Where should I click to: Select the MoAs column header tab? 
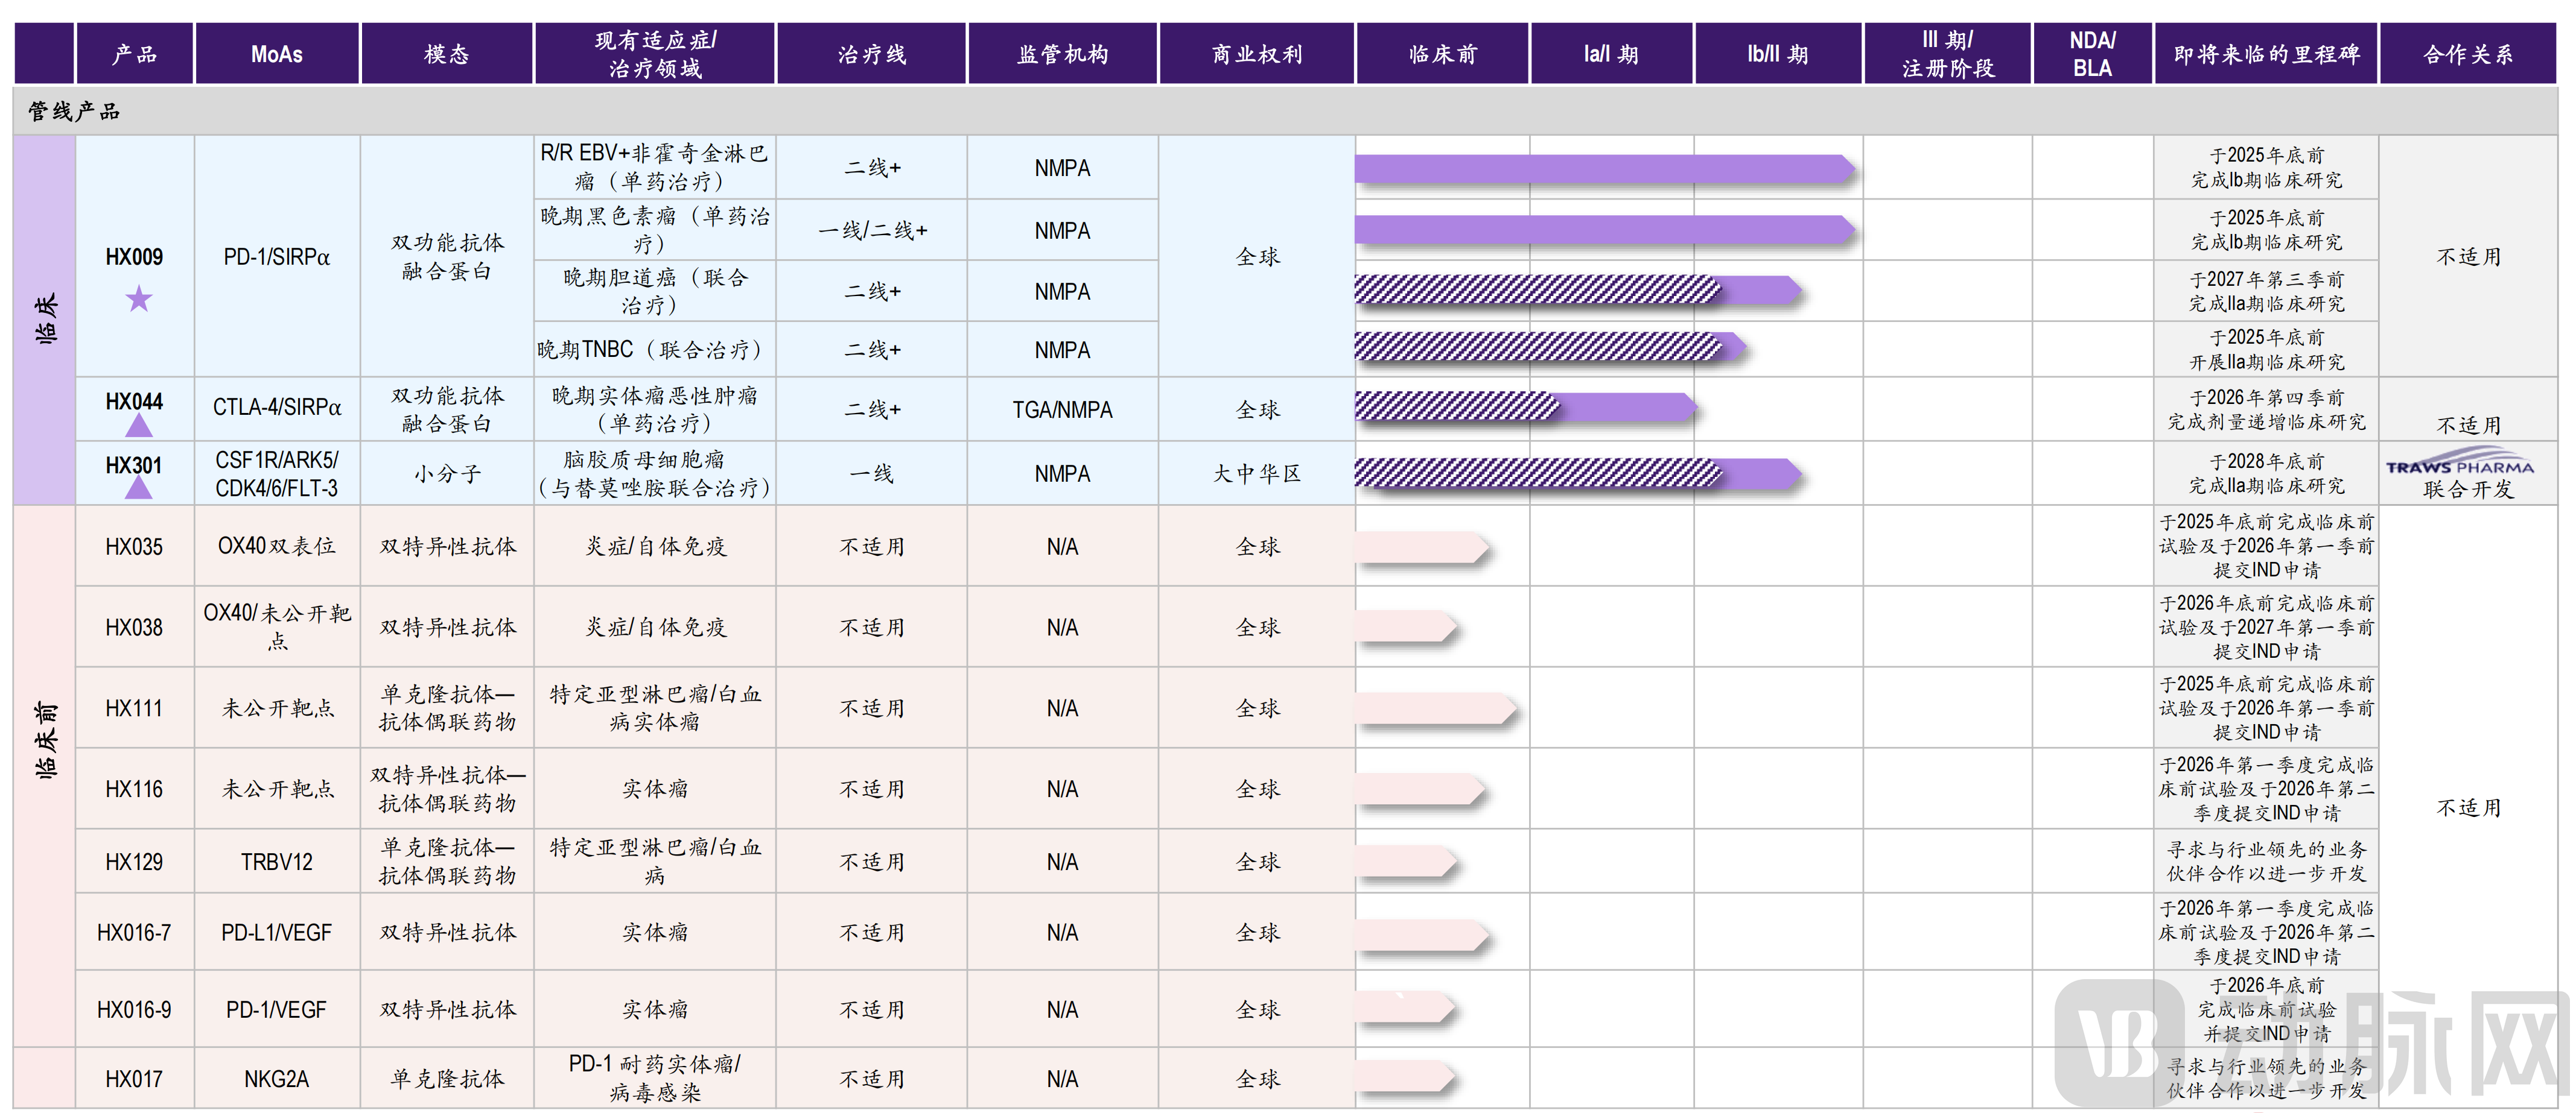tap(276, 53)
